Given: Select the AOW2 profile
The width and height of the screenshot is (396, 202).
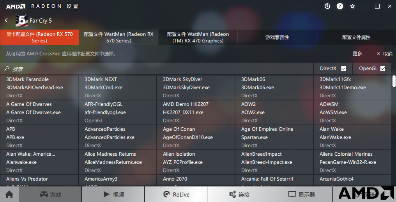Looking at the screenshot, I should pyautogui.click(x=274, y=112).
